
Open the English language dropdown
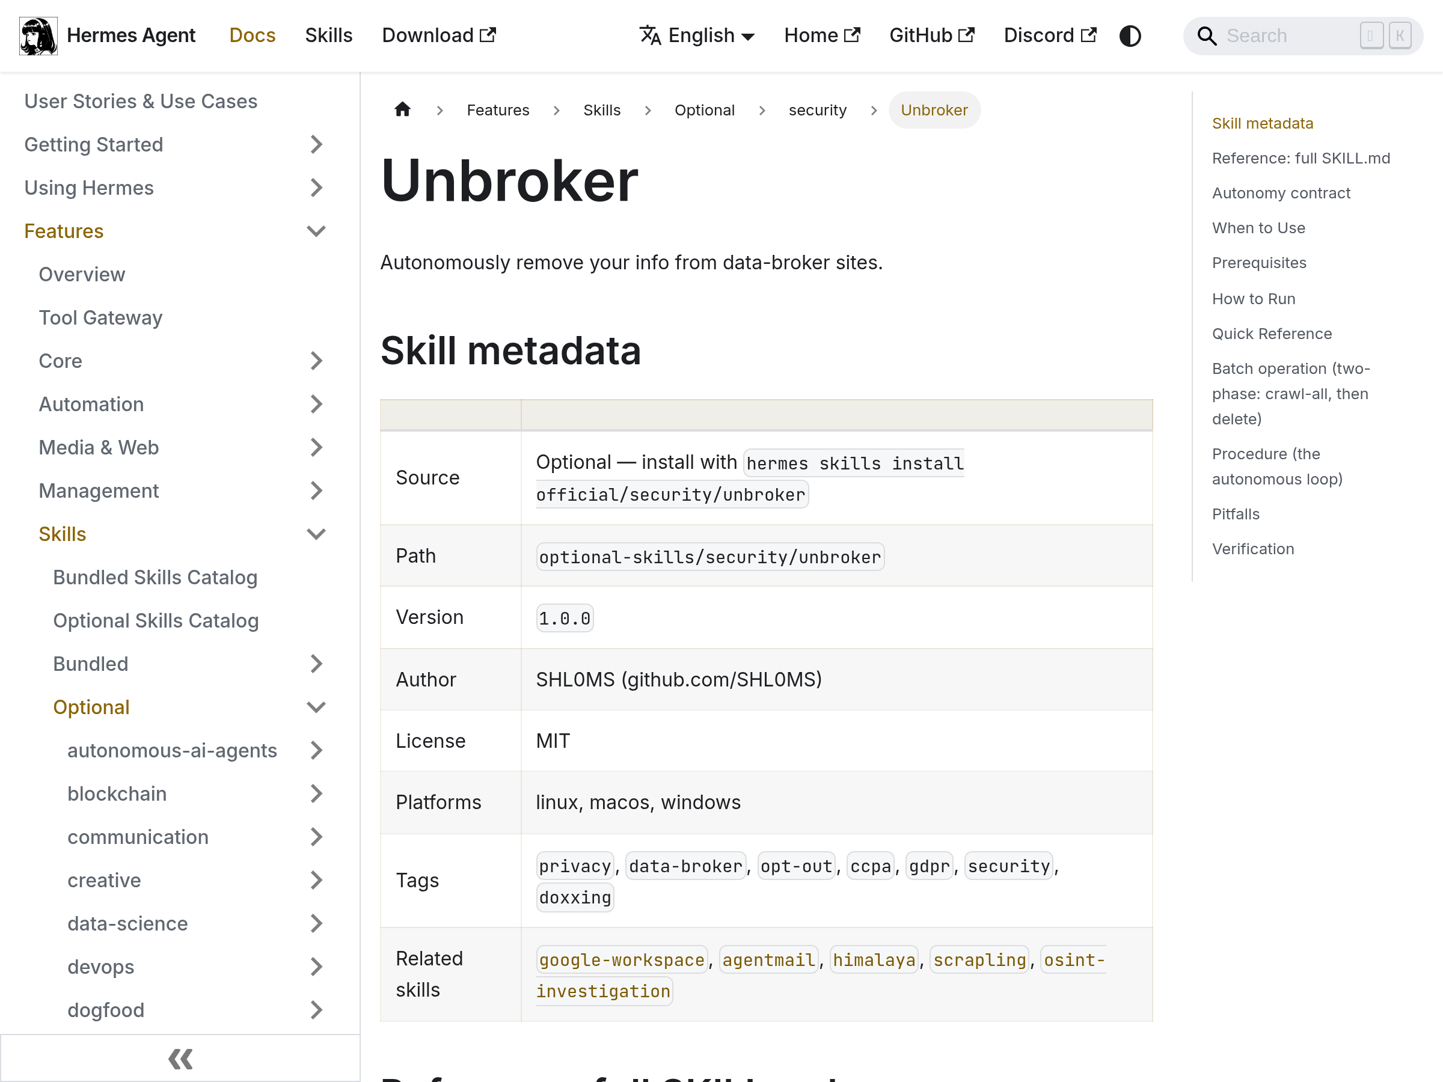(697, 35)
